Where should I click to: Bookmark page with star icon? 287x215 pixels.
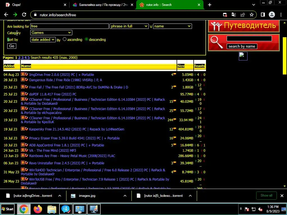pos(252,15)
